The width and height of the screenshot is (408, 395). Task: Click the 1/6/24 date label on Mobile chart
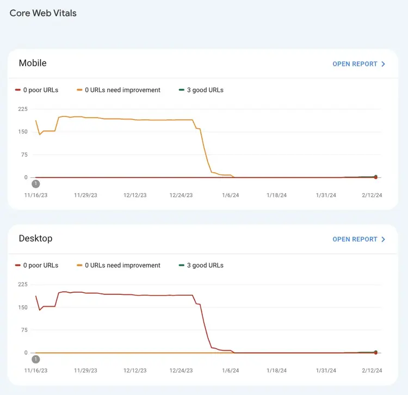(231, 195)
